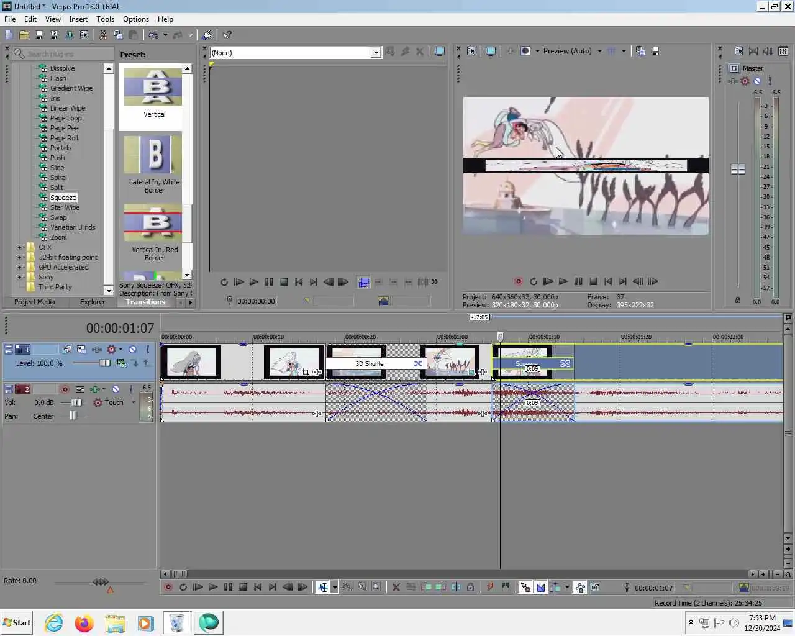Solo audio track 2

click(x=130, y=389)
